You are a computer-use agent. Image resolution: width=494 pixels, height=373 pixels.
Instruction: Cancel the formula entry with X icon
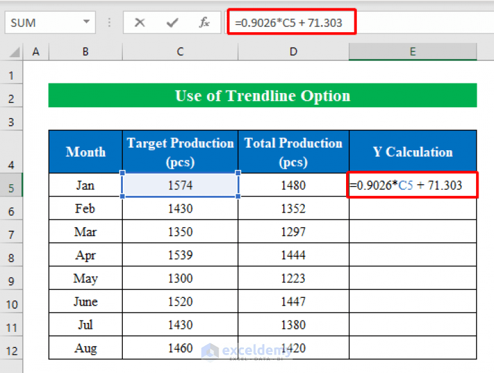pyautogui.click(x=140, y=22)
